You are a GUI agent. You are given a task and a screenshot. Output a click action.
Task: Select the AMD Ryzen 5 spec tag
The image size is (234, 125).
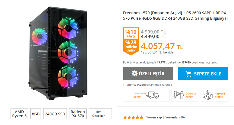pyautogui.click(x=19, y=114)
